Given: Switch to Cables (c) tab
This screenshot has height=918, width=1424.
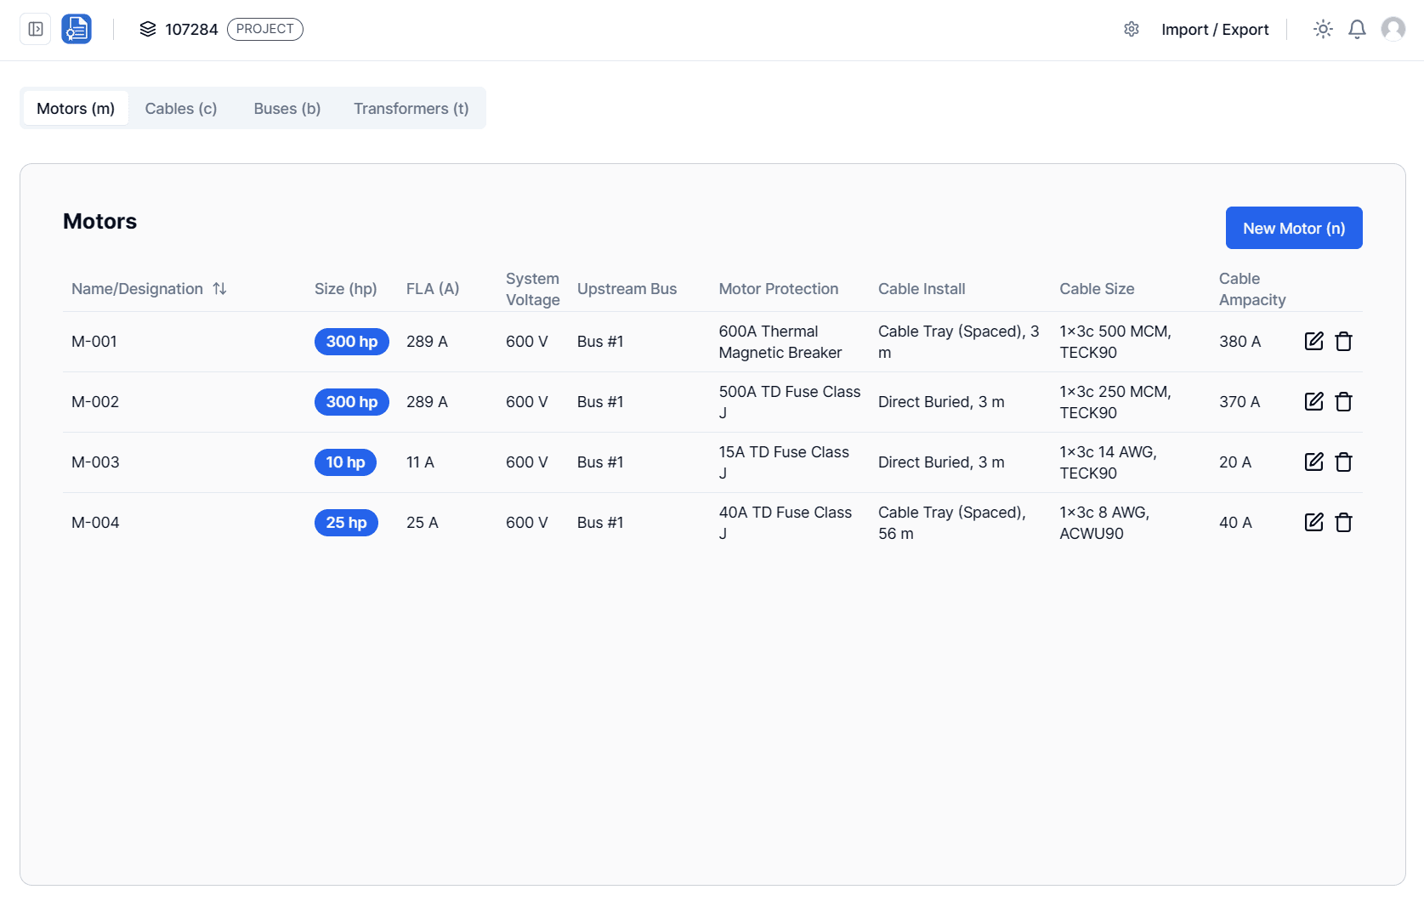Looking at the screenshot, I should (181, 109).
